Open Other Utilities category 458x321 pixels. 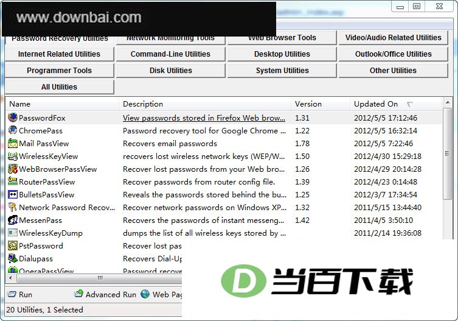[393, 71]
